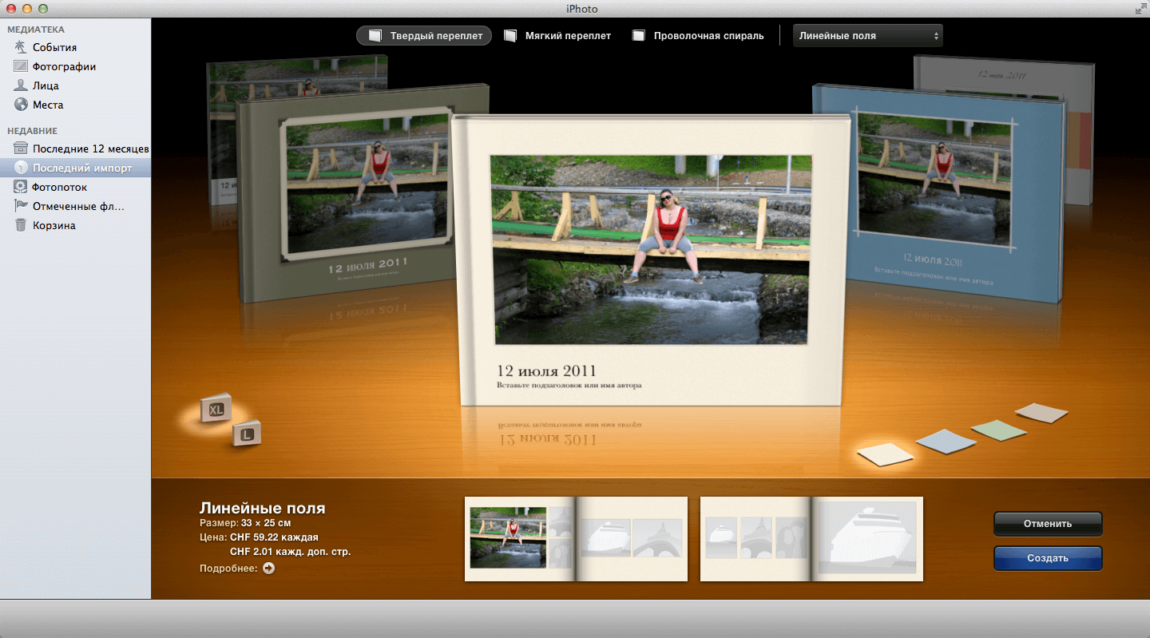Choose the pale green cover color swatch
Viewport: 1150px width, 638px height.
tap(998, 430)
